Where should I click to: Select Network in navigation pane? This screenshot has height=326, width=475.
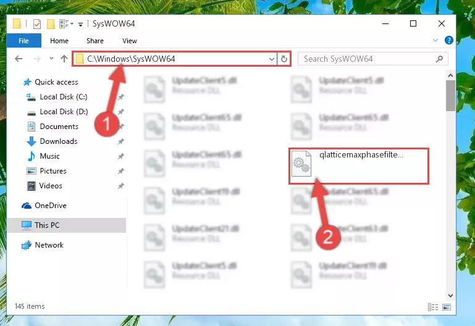(49, 245)
